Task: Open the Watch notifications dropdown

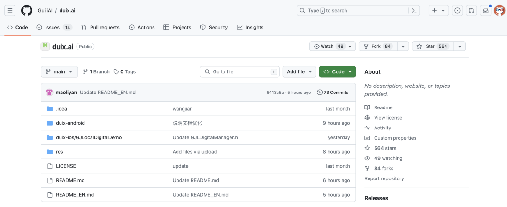Action: pos(332,46)
